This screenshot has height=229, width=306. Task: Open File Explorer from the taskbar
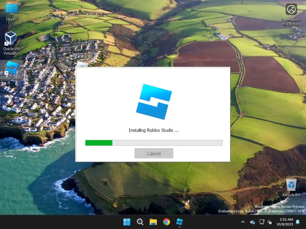(x=153, y=222)
